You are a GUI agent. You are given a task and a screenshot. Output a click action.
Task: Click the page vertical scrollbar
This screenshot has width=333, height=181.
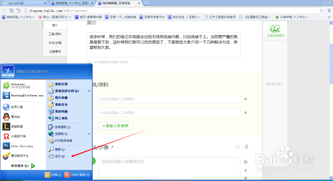point(331,64)
